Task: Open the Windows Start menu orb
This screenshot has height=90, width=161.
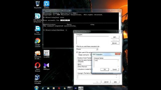Action: tap(36, 88)
